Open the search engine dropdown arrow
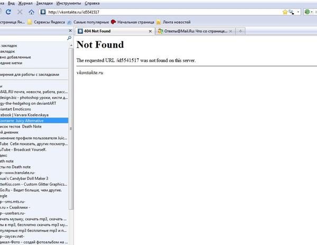317x245 pixels. click(x=312, y=12)
